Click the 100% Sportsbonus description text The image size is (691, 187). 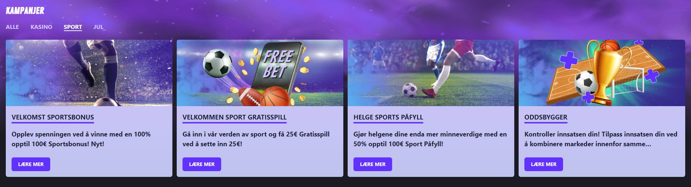coord(81,139)
